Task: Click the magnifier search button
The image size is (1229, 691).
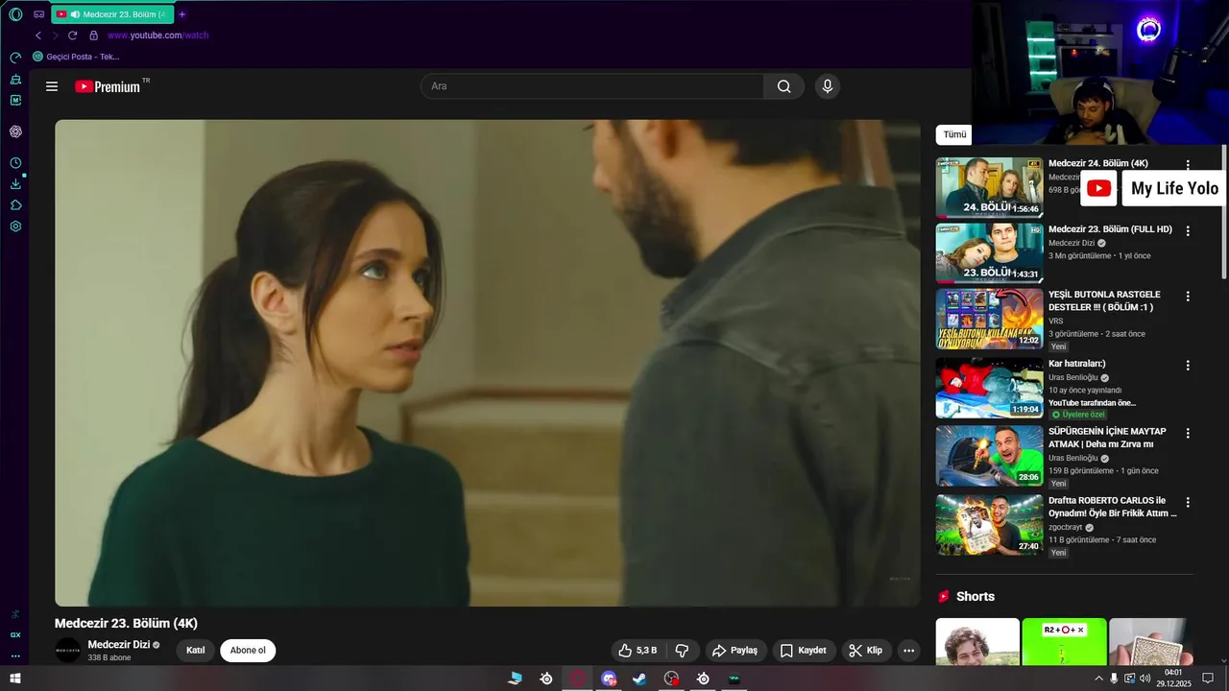Action: coord(784,86)
